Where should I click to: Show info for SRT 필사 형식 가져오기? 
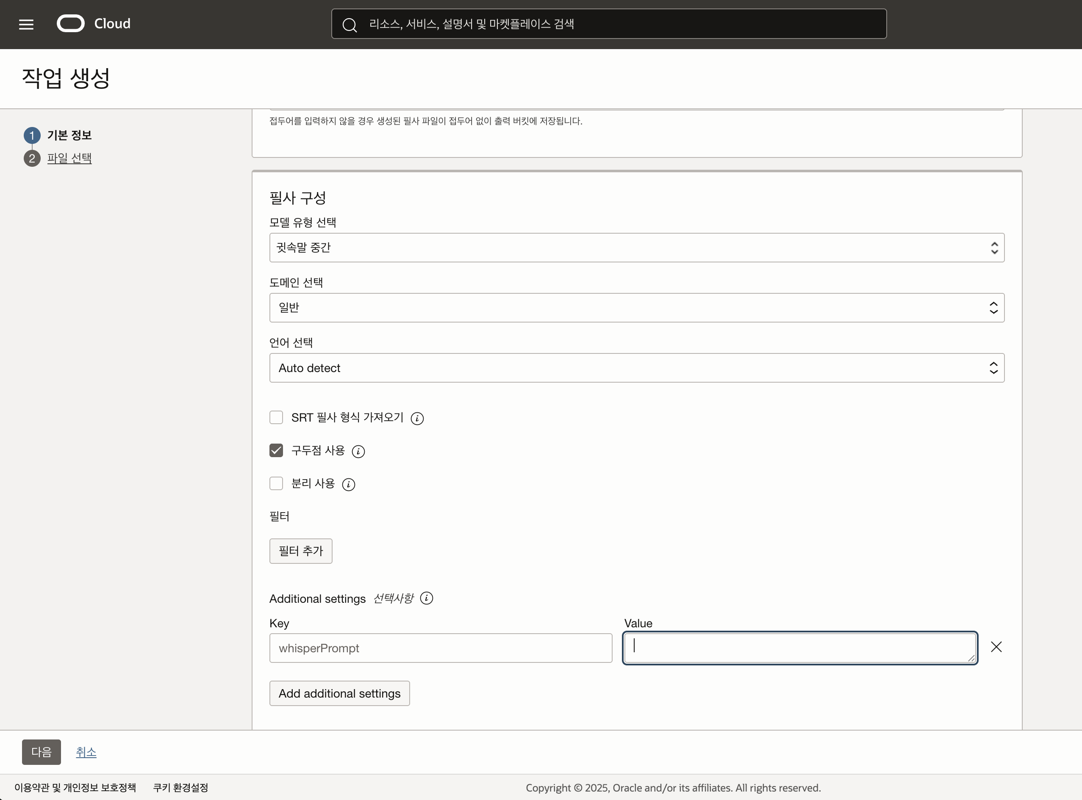click(x=417, y=418)
